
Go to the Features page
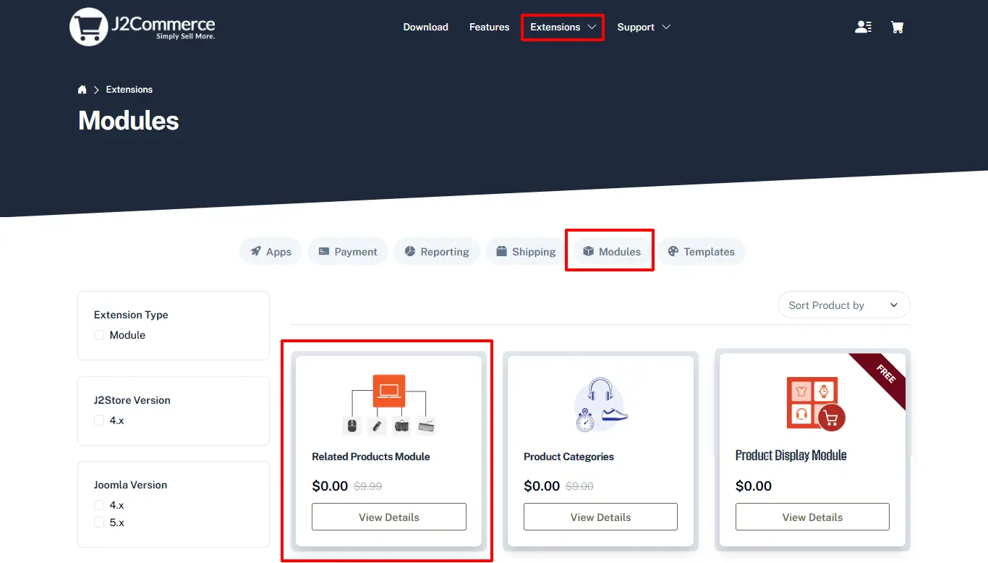490,27
